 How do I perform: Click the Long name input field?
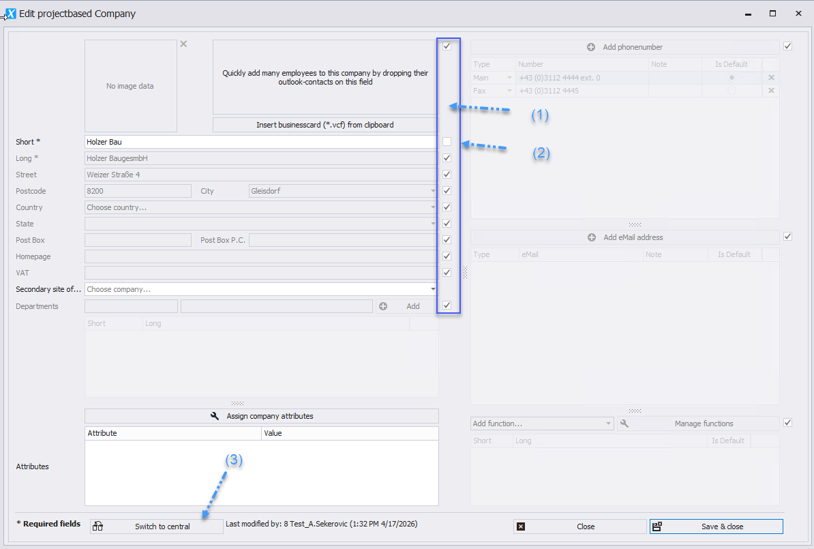[261, 158]
